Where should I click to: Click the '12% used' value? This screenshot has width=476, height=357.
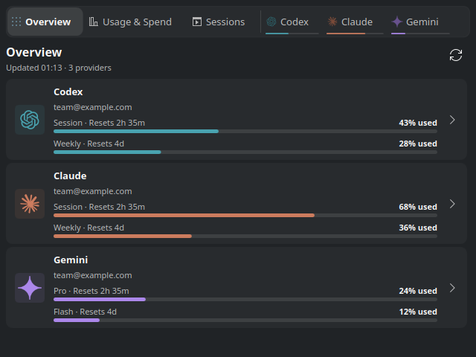coord(418,312)
